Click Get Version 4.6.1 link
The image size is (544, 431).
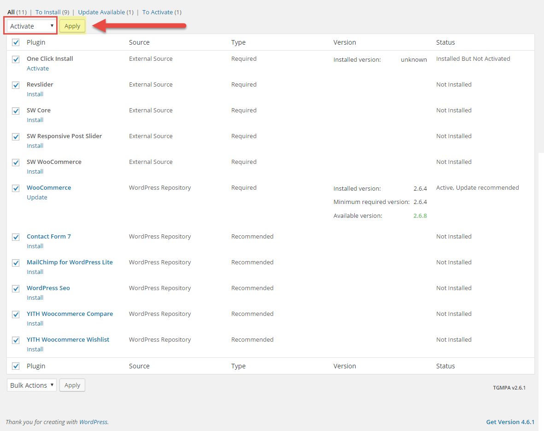pyautogui.click(x=510, y=422)
